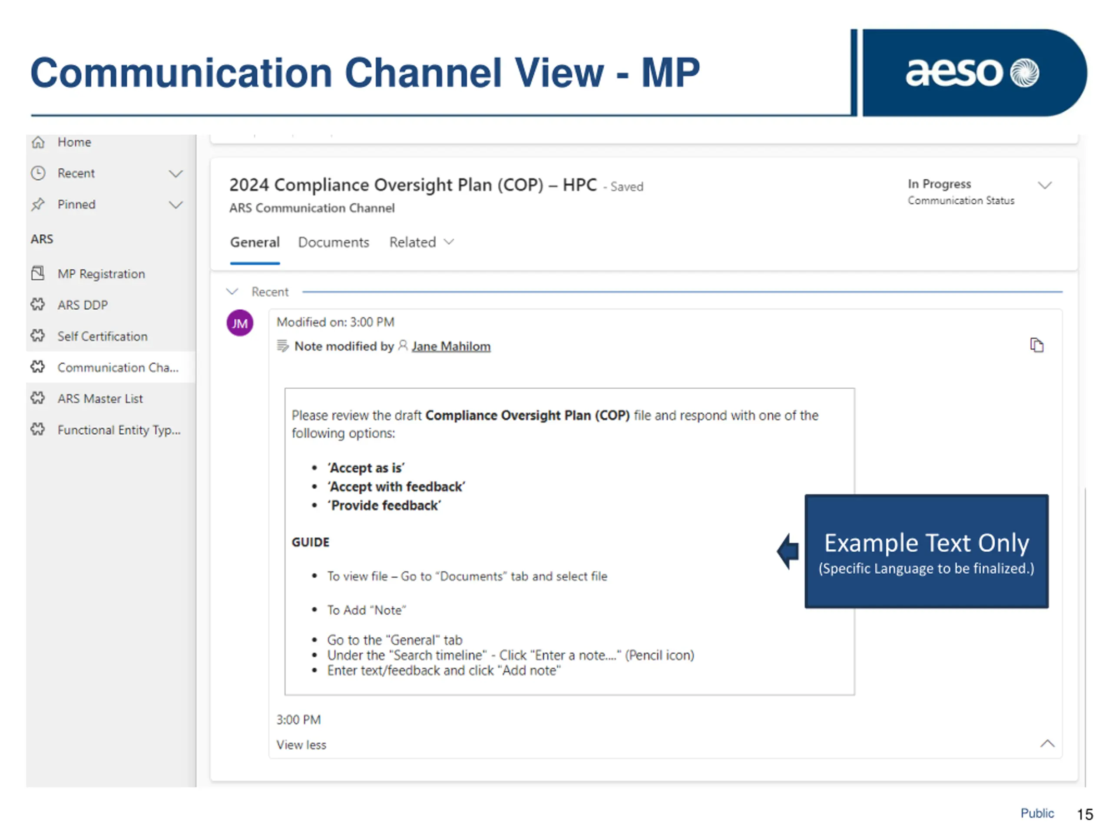Open the Related tab dropdown
The height and width of the screenshot is (834, 1112).
[x=421, y=242]
